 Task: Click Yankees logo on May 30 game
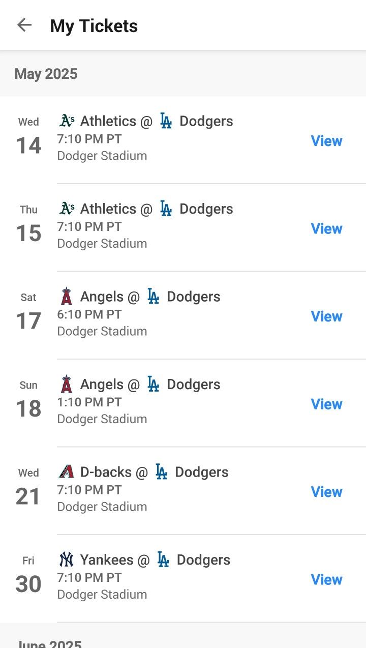pos(66,560)
